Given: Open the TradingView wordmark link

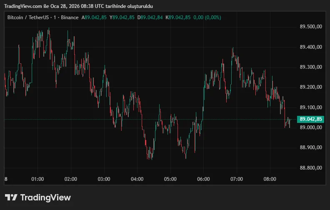Looking at the screenshot, I should click(x=45, y=197).
